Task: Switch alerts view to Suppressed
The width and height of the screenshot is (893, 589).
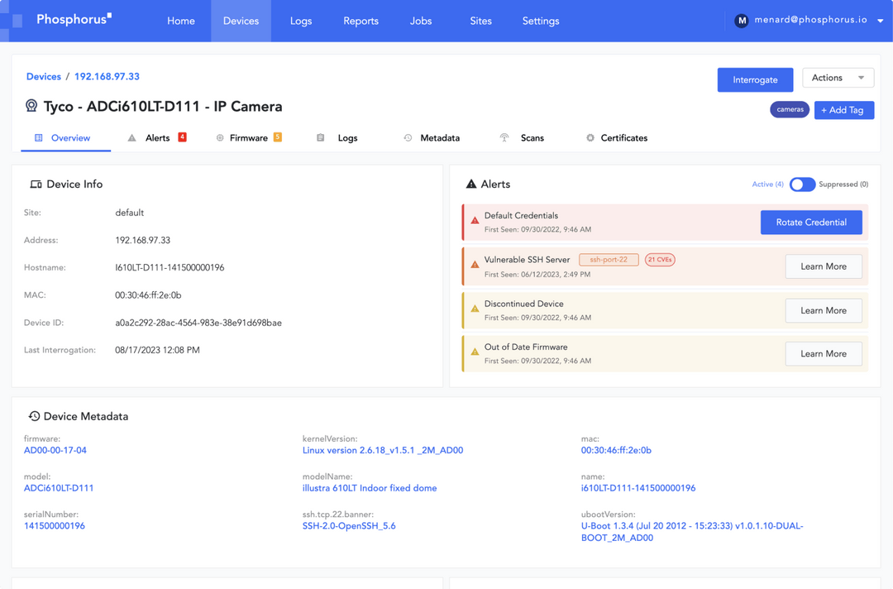Action: click(x=803, y=184)
